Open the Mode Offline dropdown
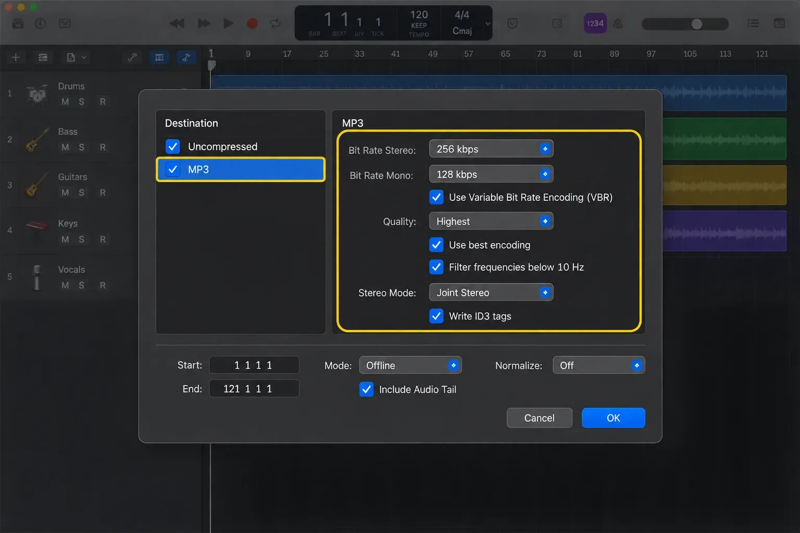The image size is (800, 533). (x=410, y=365)
